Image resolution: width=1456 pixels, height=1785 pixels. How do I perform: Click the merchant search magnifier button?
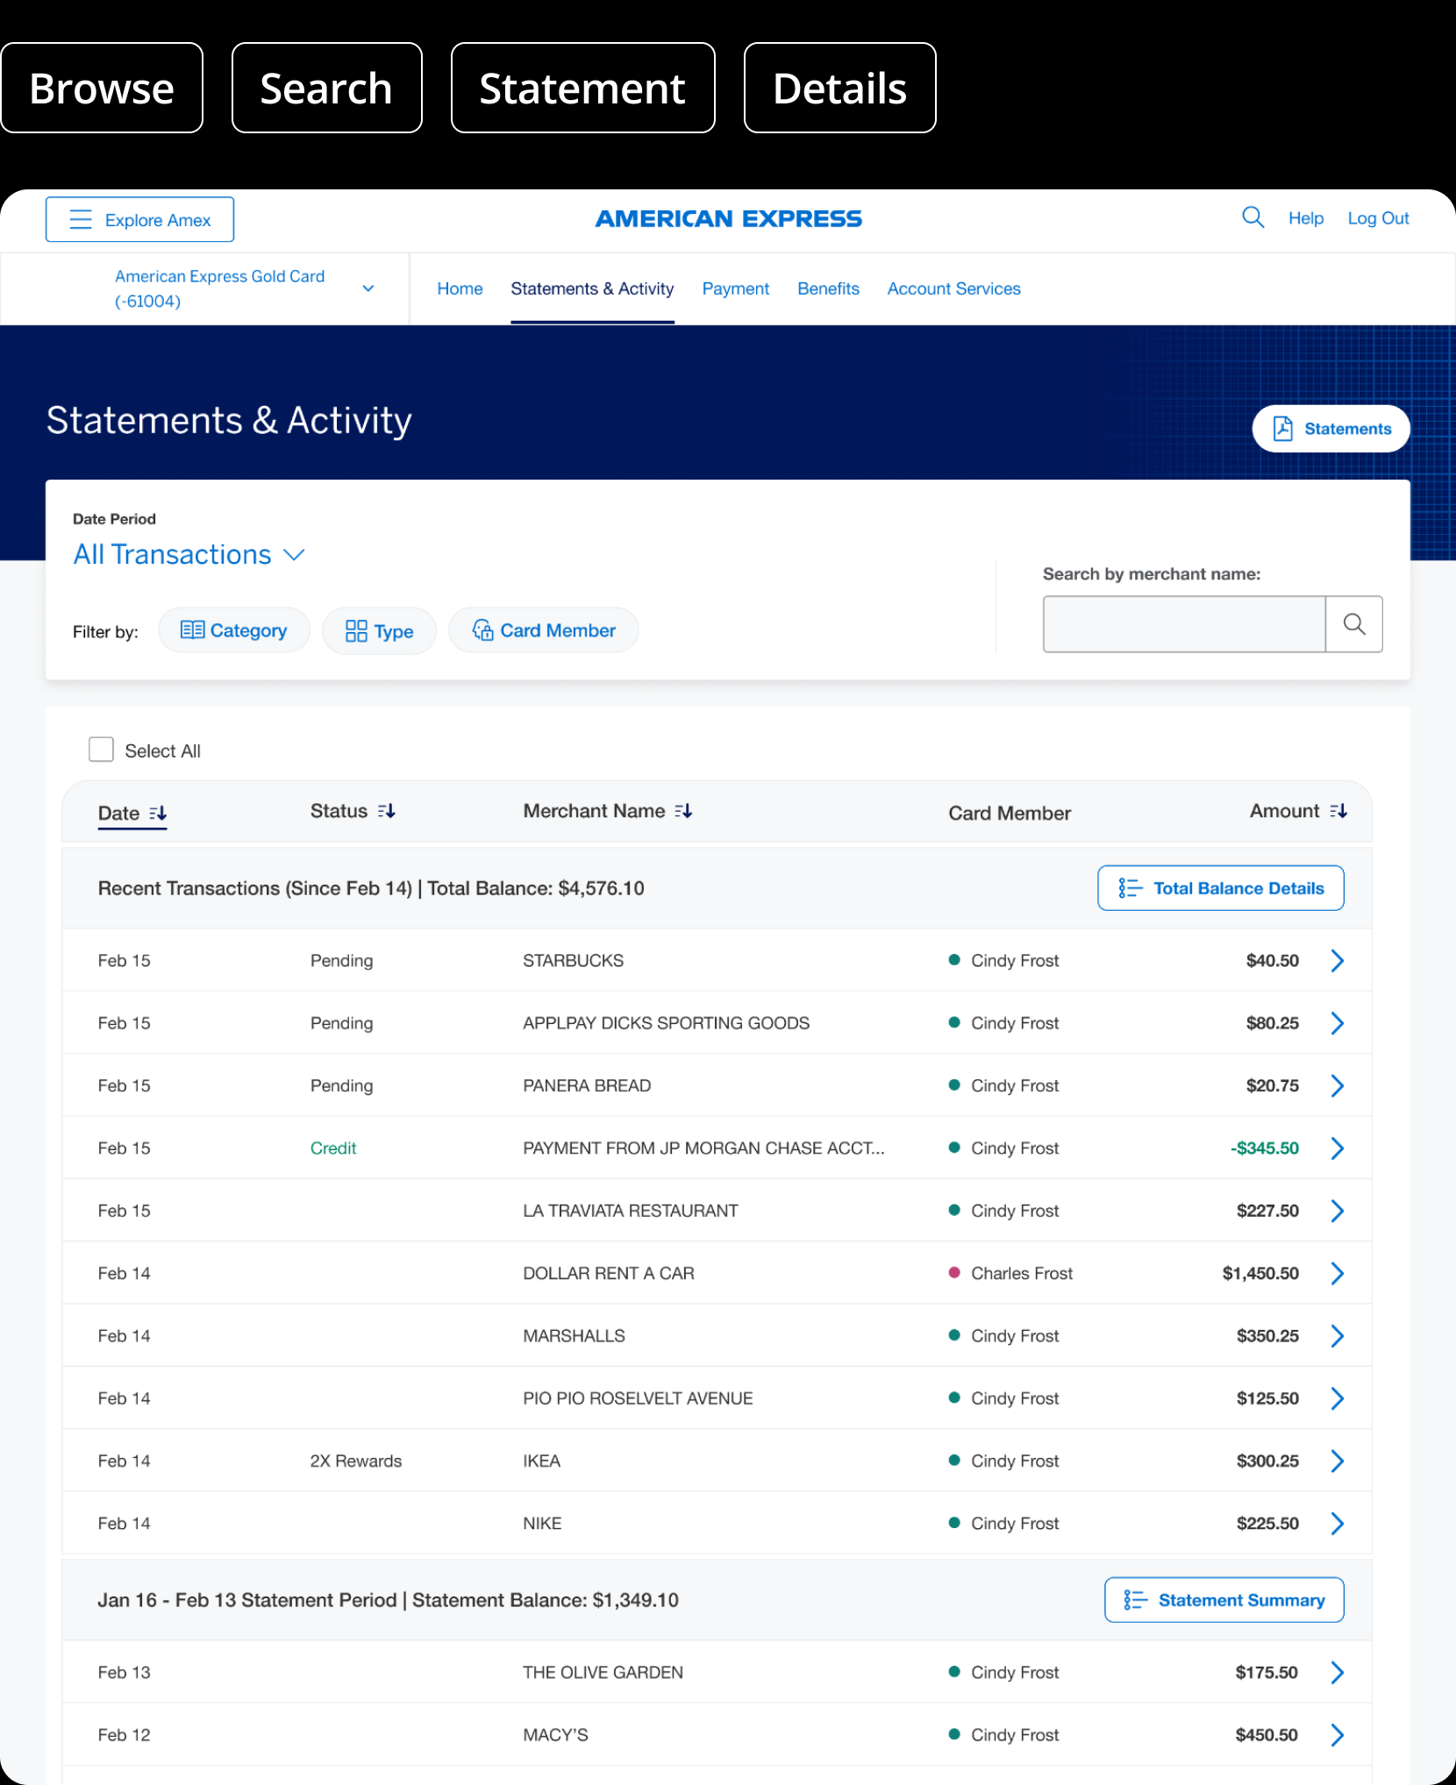click(x=1354, y=624)
